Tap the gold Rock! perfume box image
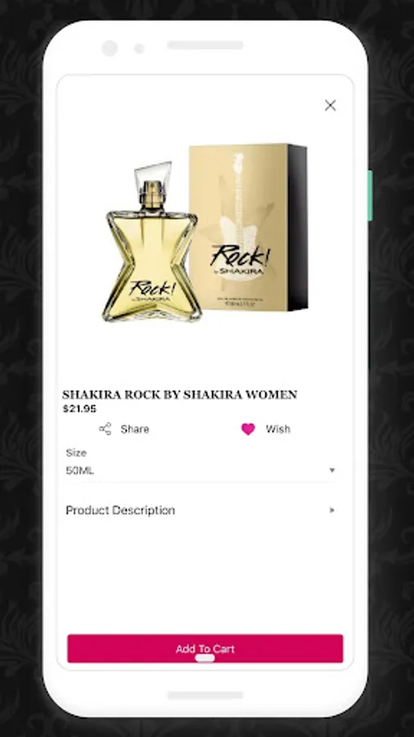 [249, 228]
